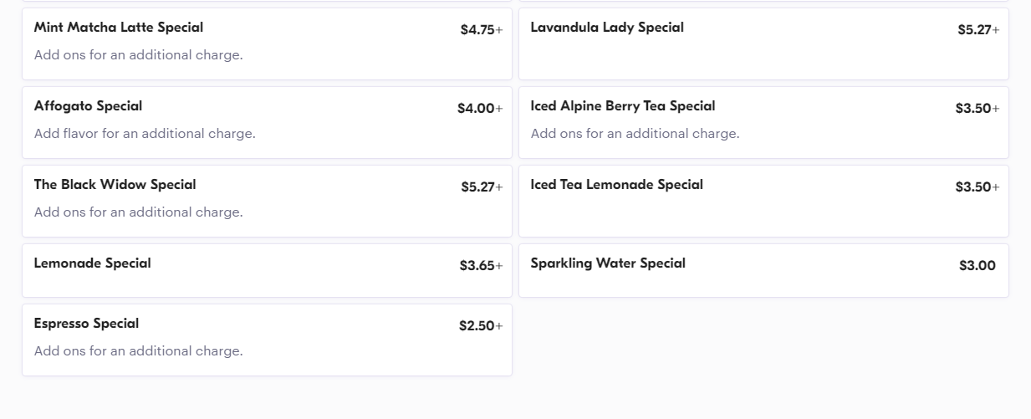The height and width of the screenshot is (419, 1031).
Task: Choose the Sparkling Water Special item
Action: coord(608,263)
